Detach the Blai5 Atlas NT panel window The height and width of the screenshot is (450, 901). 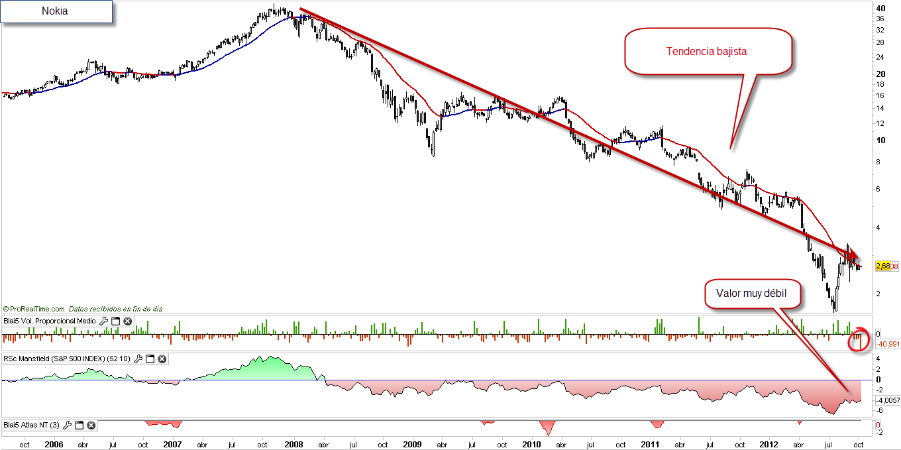click(x=79, y=425)
